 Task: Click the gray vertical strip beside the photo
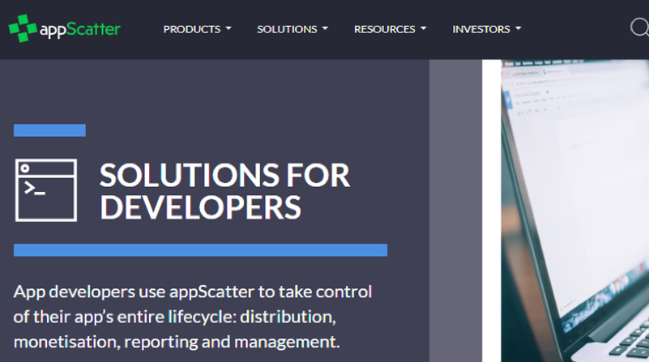(455, 211)
